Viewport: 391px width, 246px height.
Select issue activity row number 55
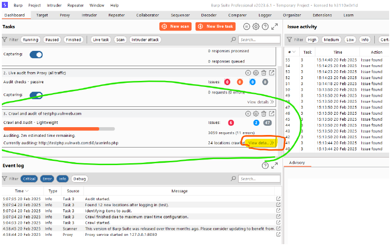337,60
